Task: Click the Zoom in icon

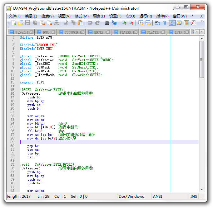Action: 124,23
